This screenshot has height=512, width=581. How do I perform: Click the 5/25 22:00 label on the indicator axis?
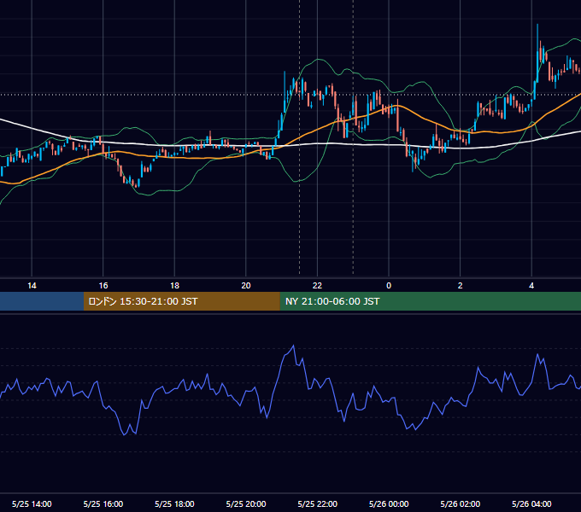pyautogui.click(x=318, y=503)
